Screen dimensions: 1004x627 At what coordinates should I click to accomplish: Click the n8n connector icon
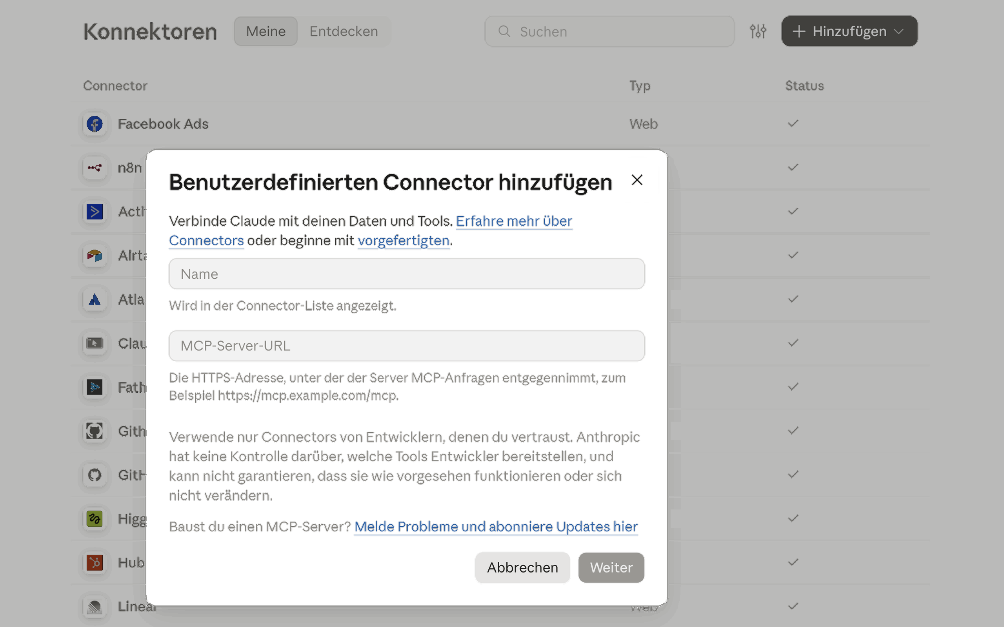[x=95, y=168]
